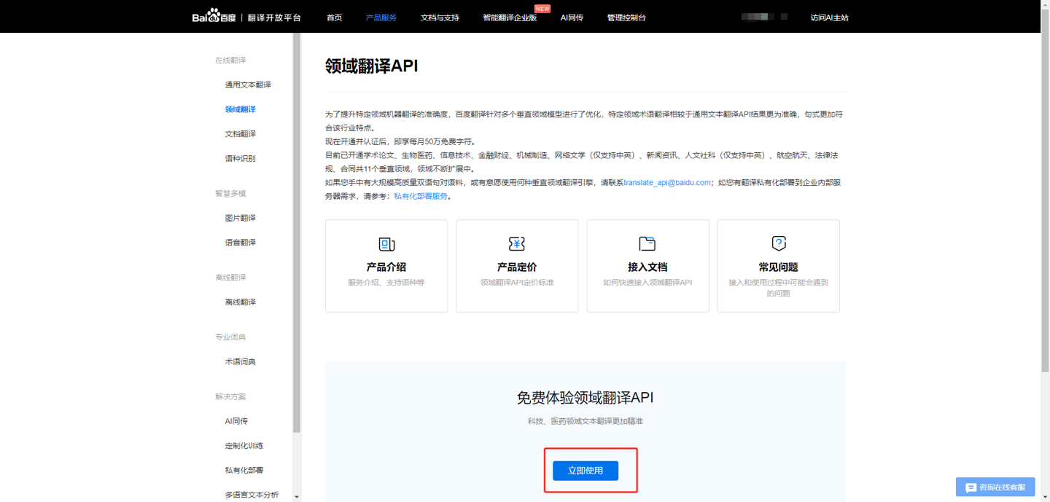Click the Baidu logo in the header
Image resolution: width=1050 pixels, height=502 pixels.
[214, 16]
